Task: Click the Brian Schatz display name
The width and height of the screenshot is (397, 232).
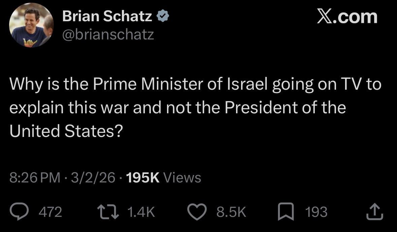Action: pyautogui.click(x=107, y=17)
